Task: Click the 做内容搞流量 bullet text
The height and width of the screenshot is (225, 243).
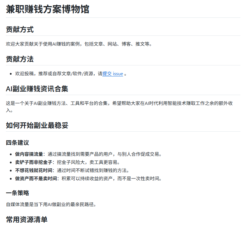Action: pyautogui.click(x=29, y=154)
